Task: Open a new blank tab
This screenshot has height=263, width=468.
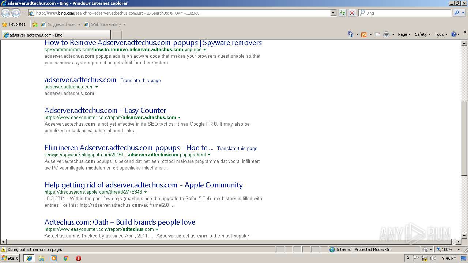Action: [116, 35]
